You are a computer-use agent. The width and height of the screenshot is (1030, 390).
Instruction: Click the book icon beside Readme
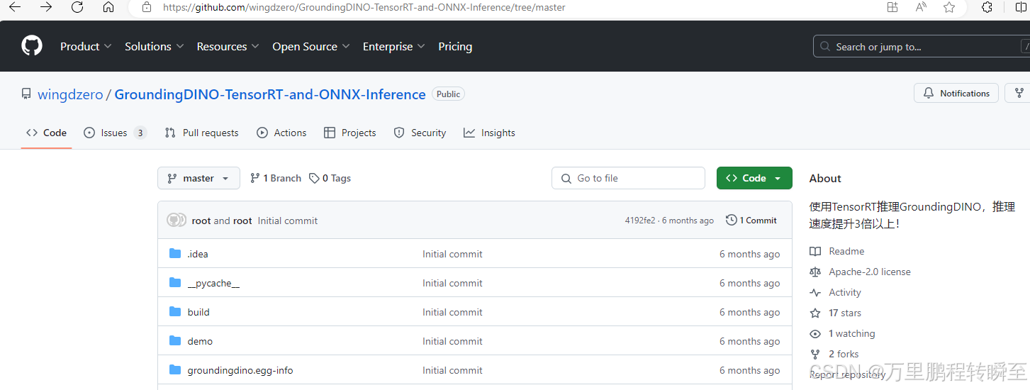[815, 251]
